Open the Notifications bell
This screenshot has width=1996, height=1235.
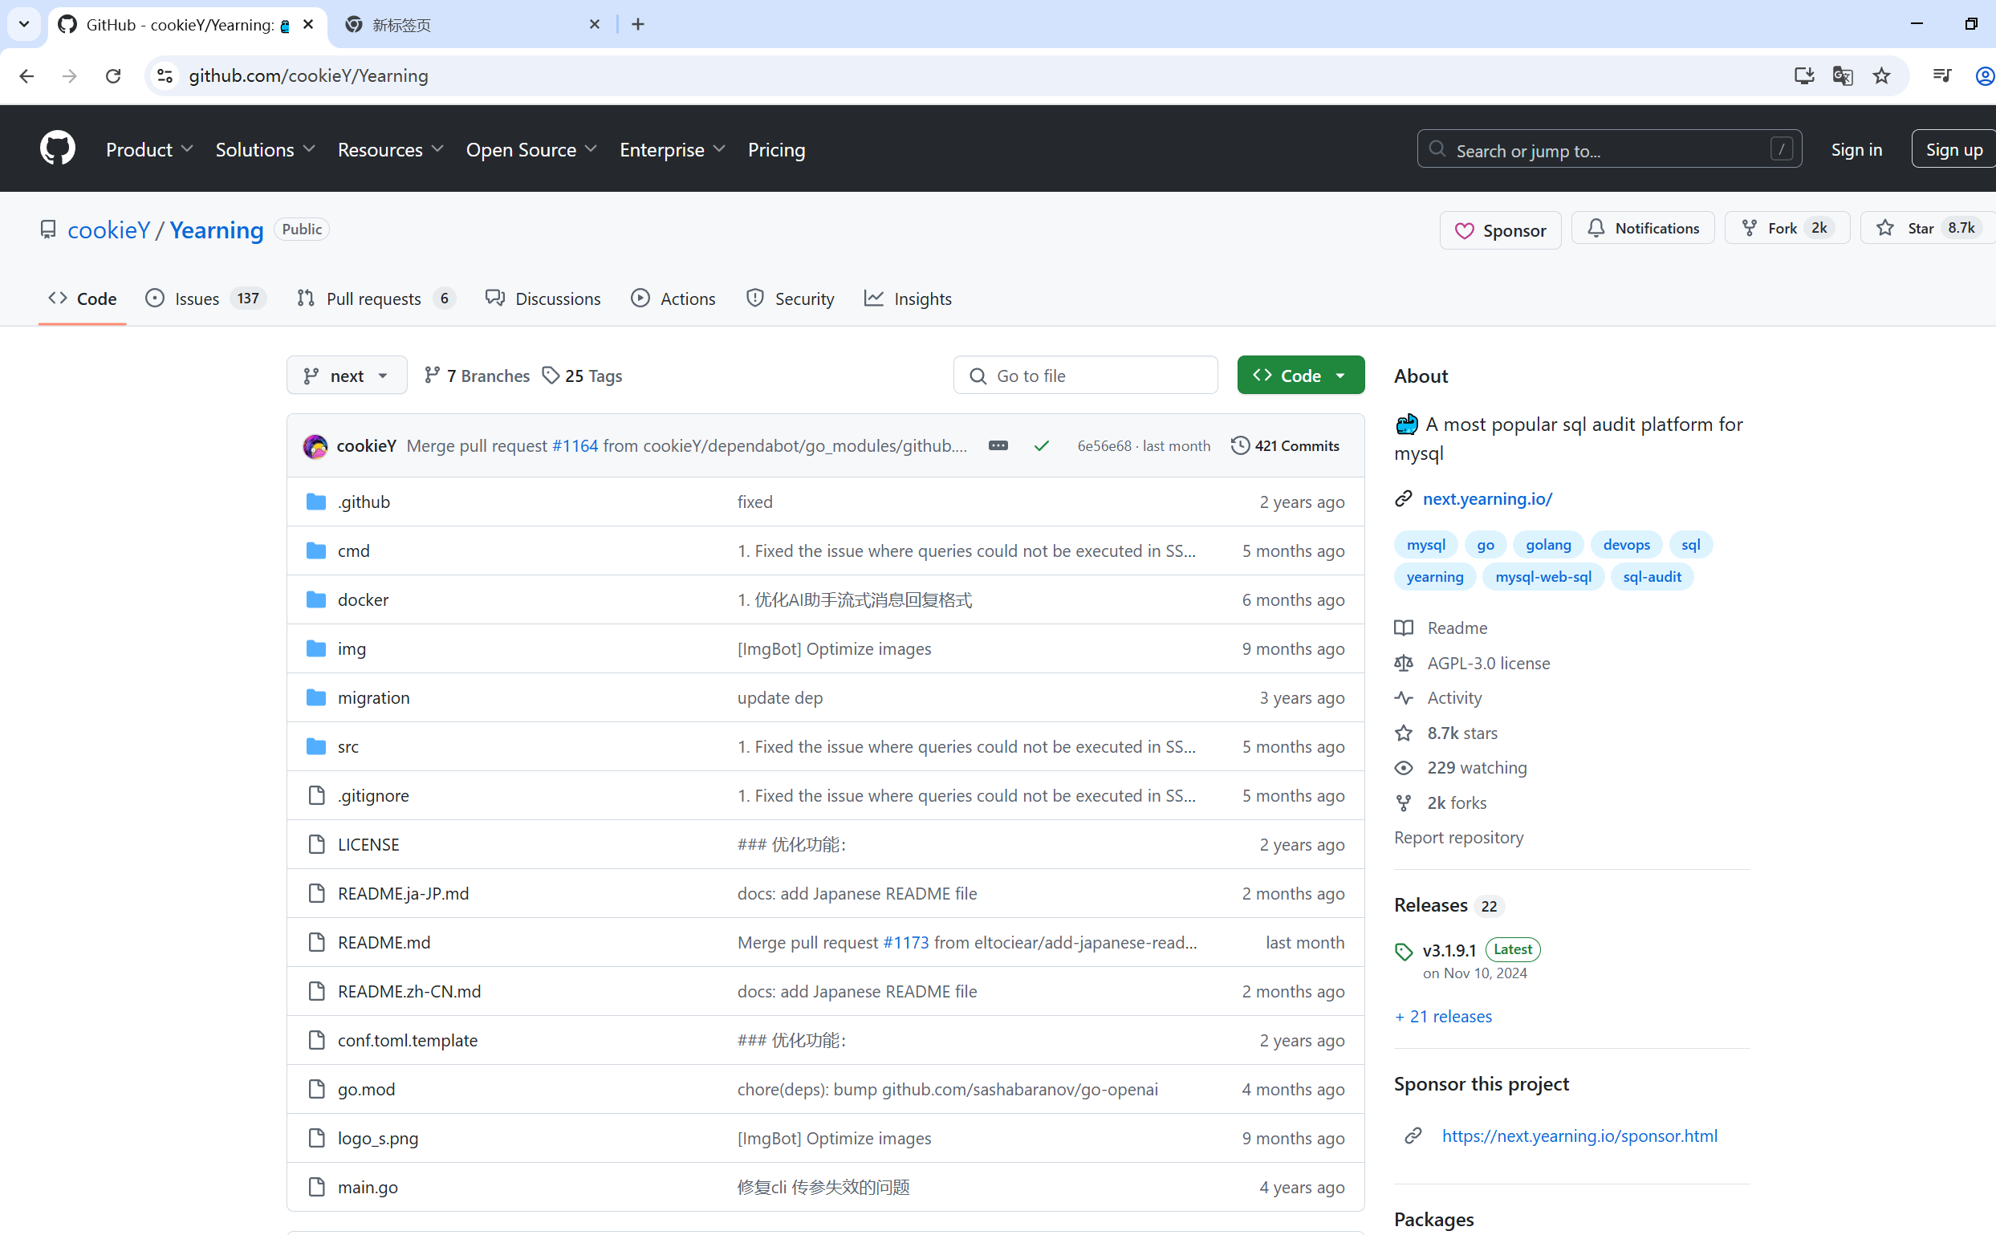click(x=1596, y=228)
